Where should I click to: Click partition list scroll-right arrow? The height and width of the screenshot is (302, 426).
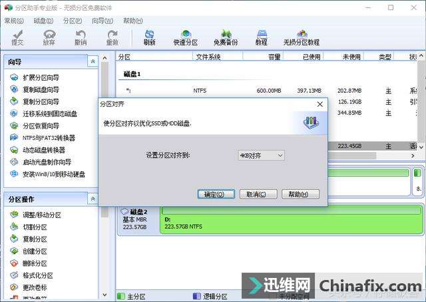(413, 155)
